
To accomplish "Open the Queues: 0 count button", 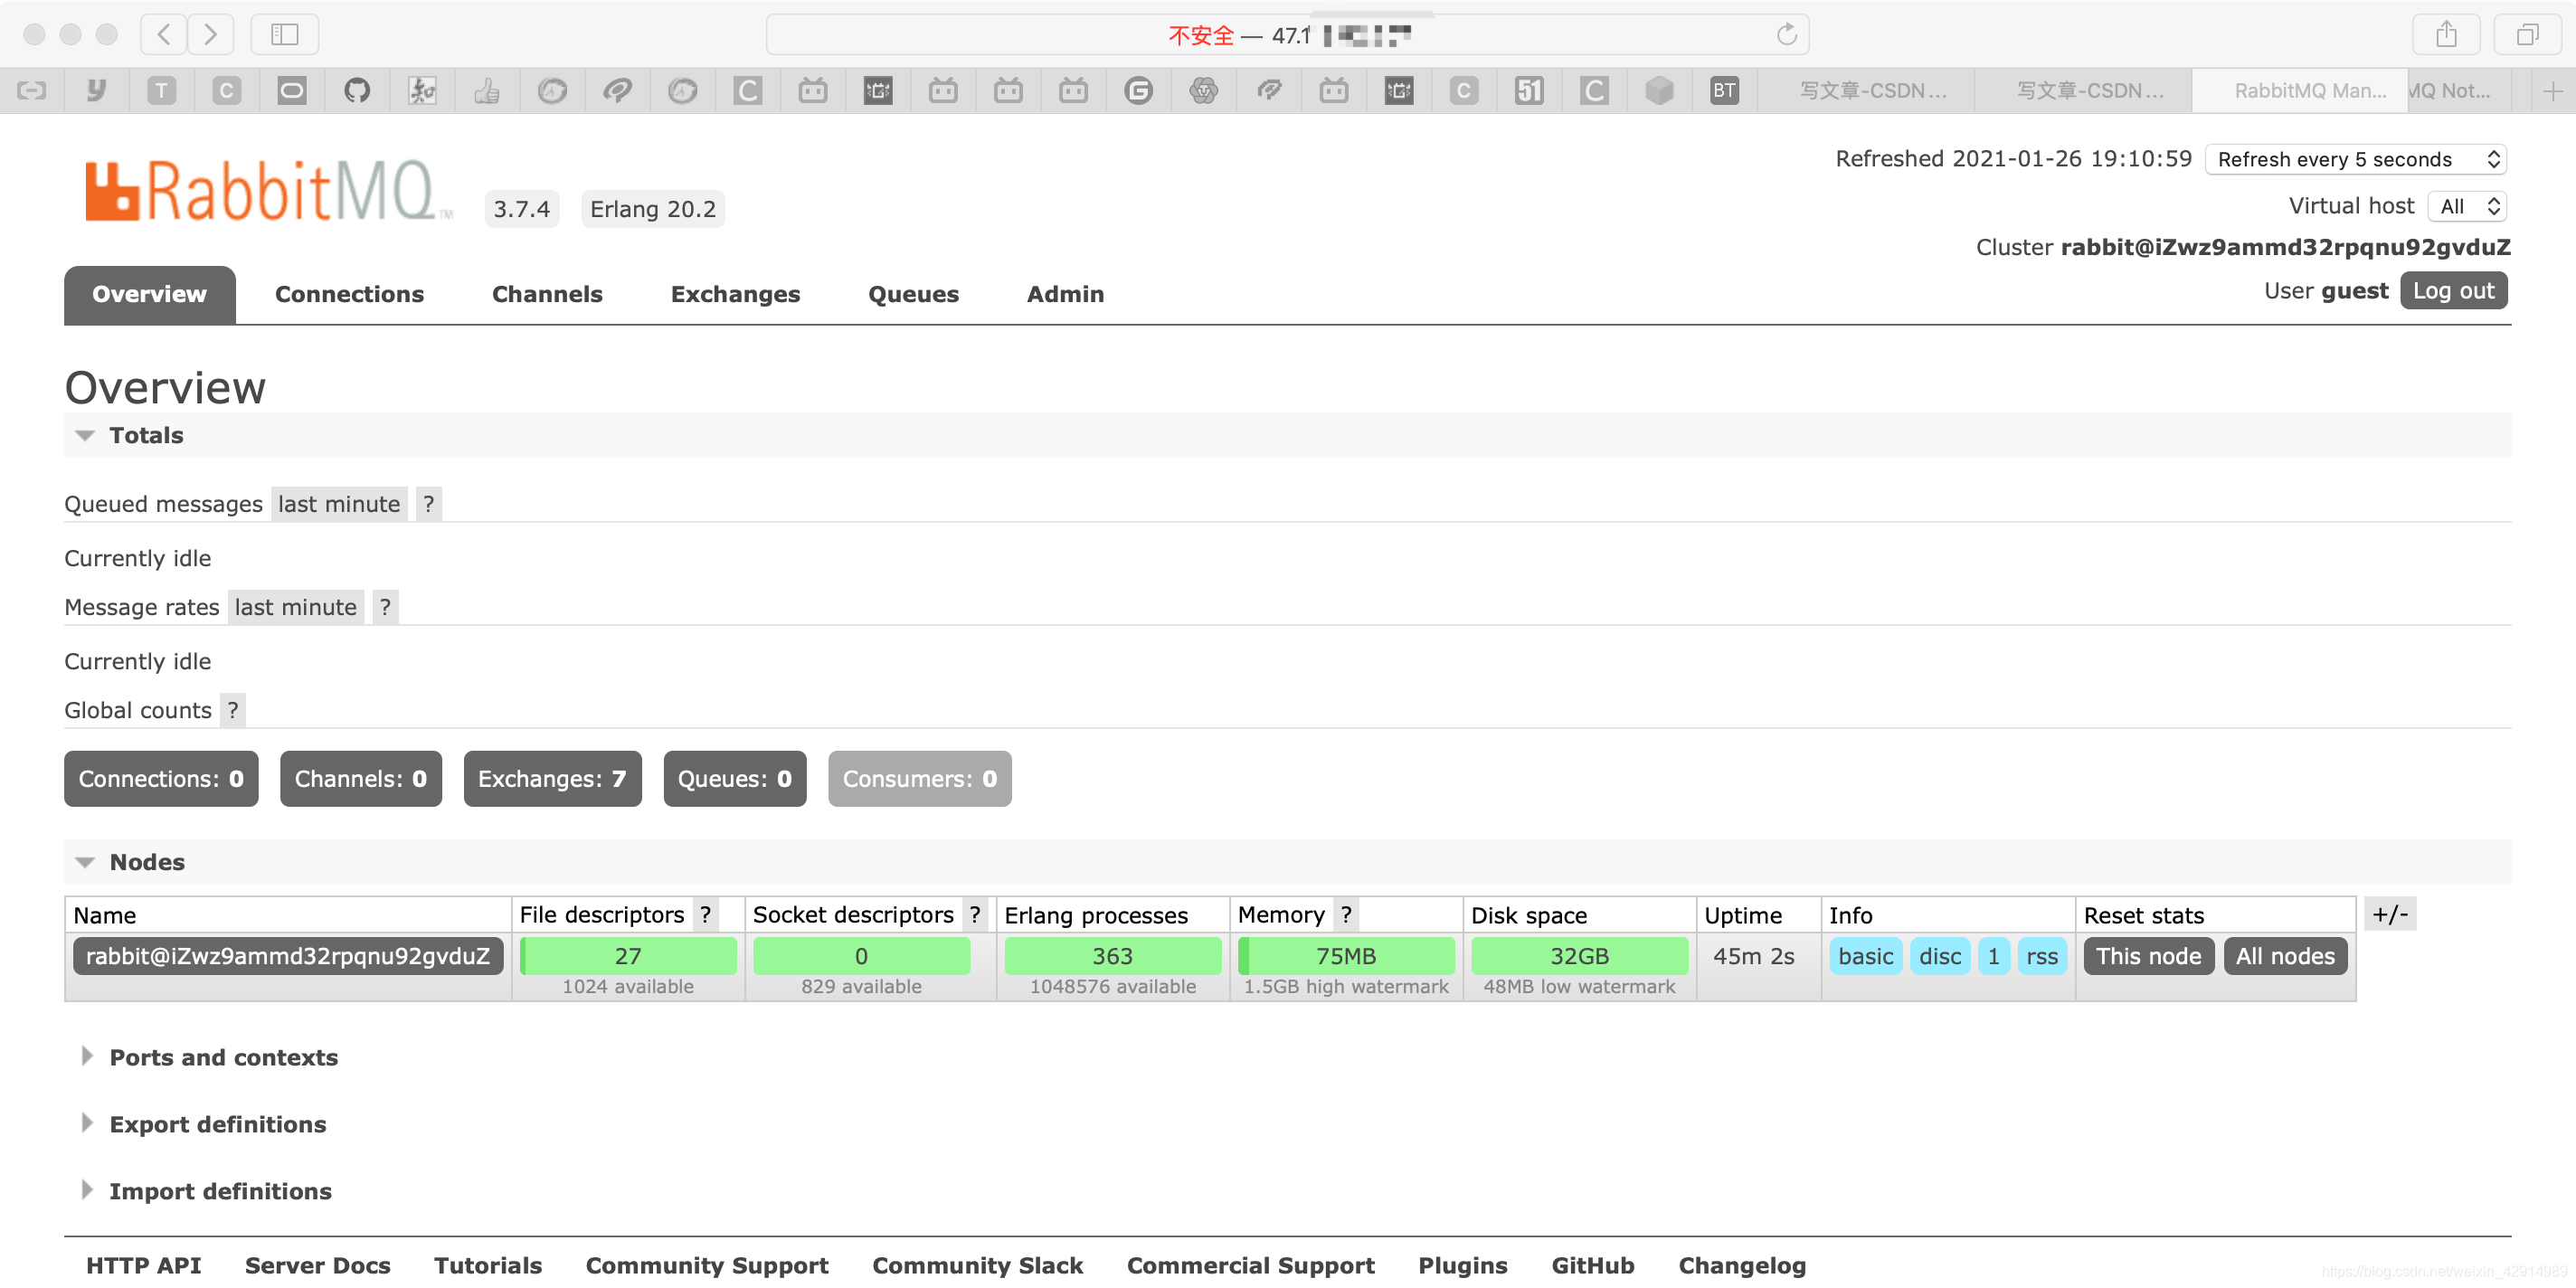I will 735,779.
